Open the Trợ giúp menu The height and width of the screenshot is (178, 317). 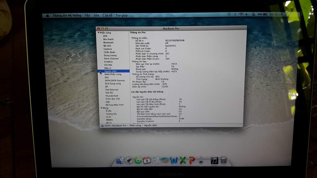point(122,16)
